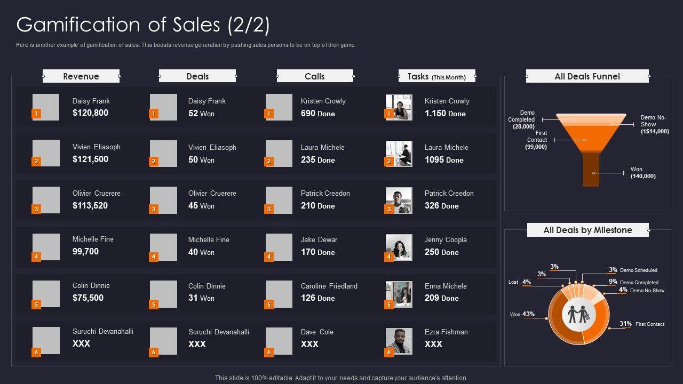Click the All Deals Funnel title

pyautogui.click(x=587, y=76)
